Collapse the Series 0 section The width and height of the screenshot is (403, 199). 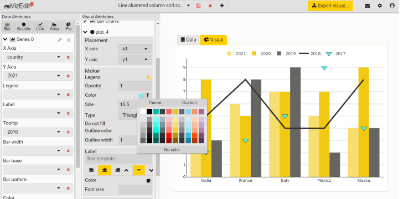click(x=5, y=39)
